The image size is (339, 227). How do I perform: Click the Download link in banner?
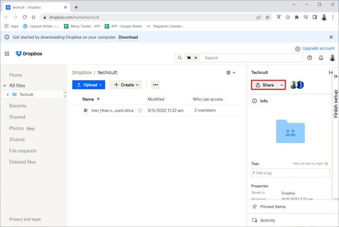[x=128, y=37]
